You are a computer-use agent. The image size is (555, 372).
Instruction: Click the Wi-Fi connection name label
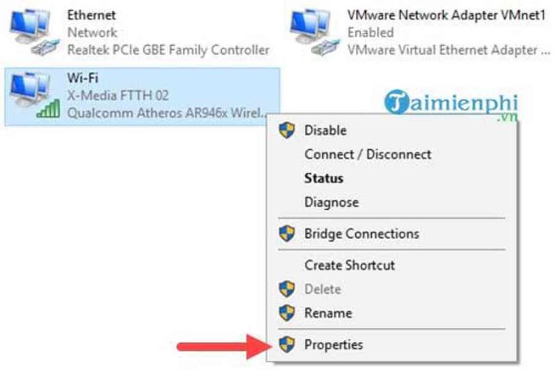[83, 78]
